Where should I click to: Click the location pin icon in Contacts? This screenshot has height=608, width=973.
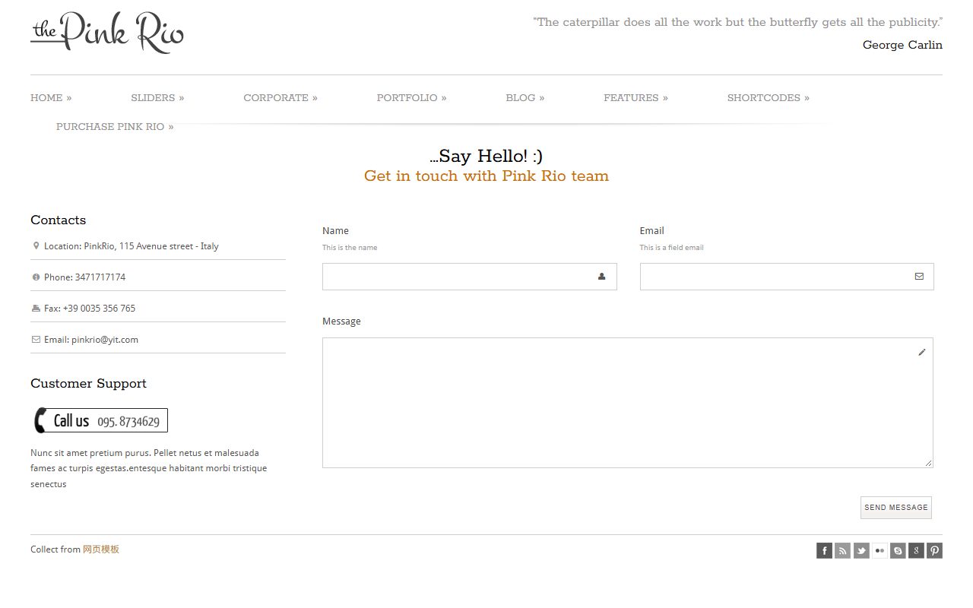[x=36, y=245]
